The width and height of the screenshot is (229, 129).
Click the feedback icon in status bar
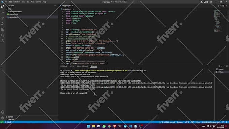click(223, 122)
